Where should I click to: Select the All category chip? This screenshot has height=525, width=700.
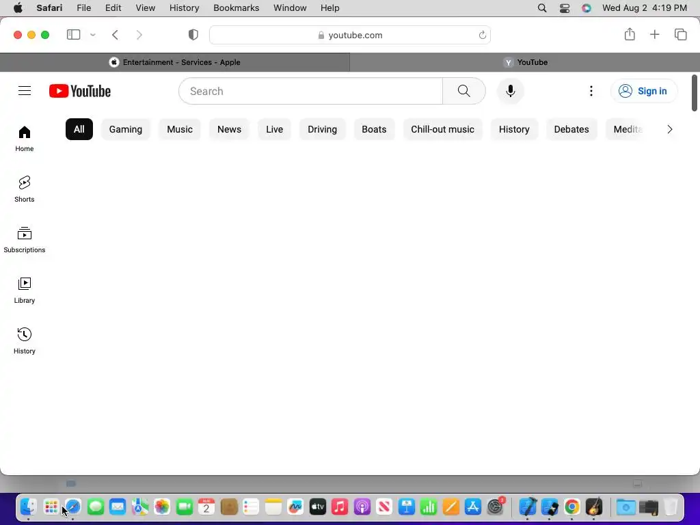(x=79, y=129)
